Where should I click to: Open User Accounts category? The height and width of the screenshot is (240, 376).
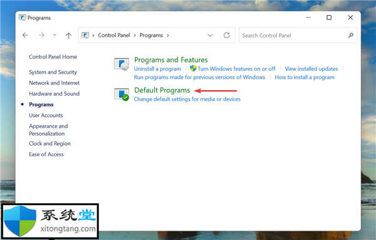pyautogui.click(x=46, y=115)
